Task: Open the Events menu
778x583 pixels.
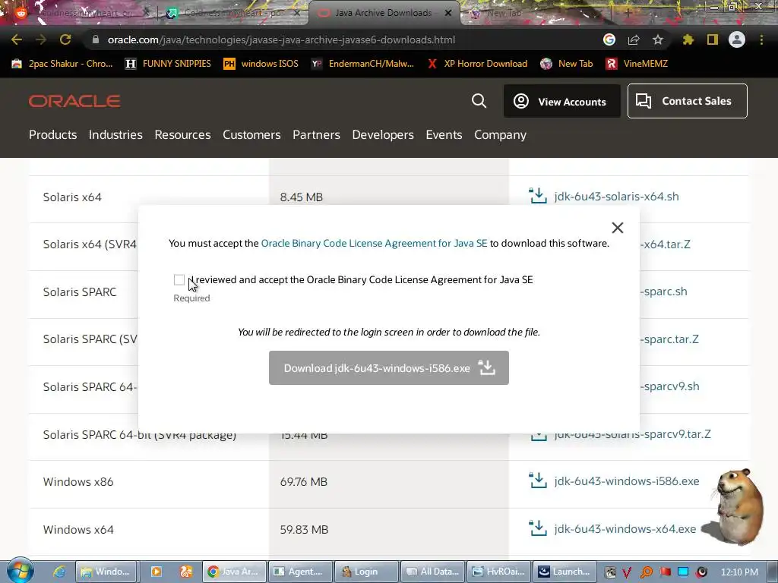Action: click(444, 135)
